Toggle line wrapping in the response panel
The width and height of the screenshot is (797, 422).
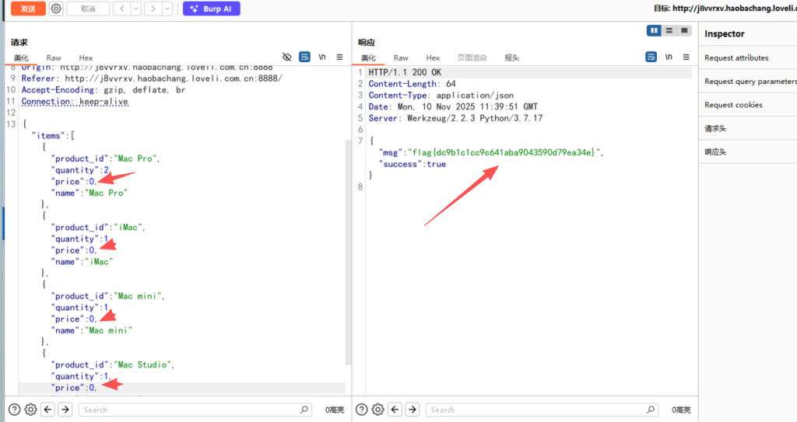pyautogui.click(x=651, y=58)
